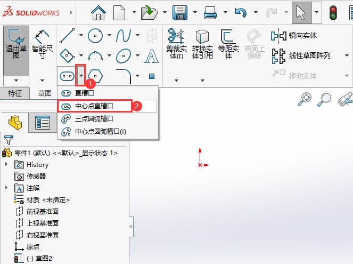Select the Spline sketch tool
Viewport: 353px width, 264px height.
point(124,35)
